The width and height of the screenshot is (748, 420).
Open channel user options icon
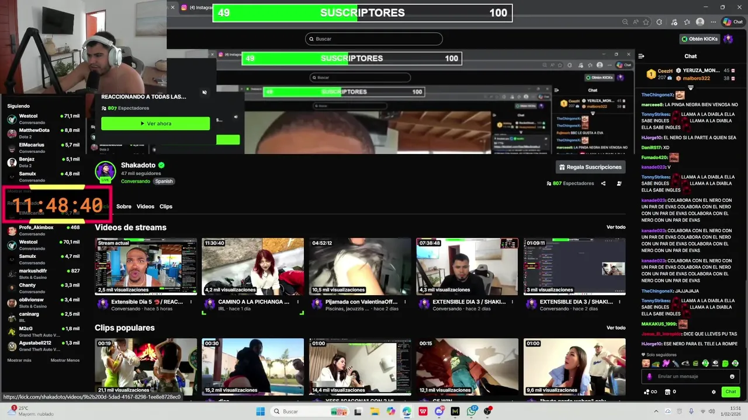[619, 183]
